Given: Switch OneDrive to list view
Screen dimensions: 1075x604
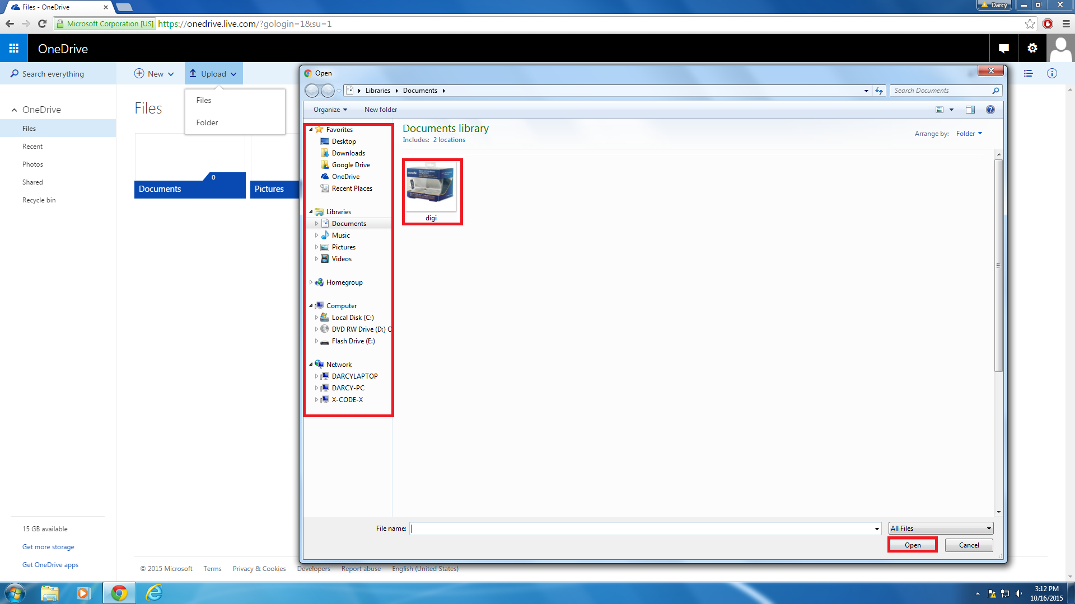Looking at the screenshot, I should tap(1029, 74).
